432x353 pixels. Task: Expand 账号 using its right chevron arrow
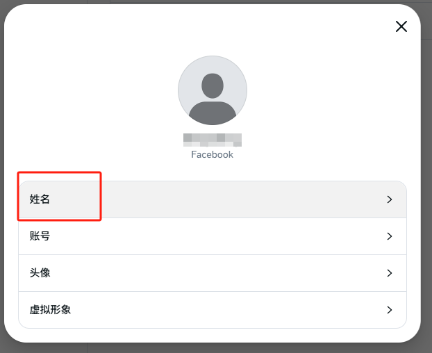coord(390,236)
